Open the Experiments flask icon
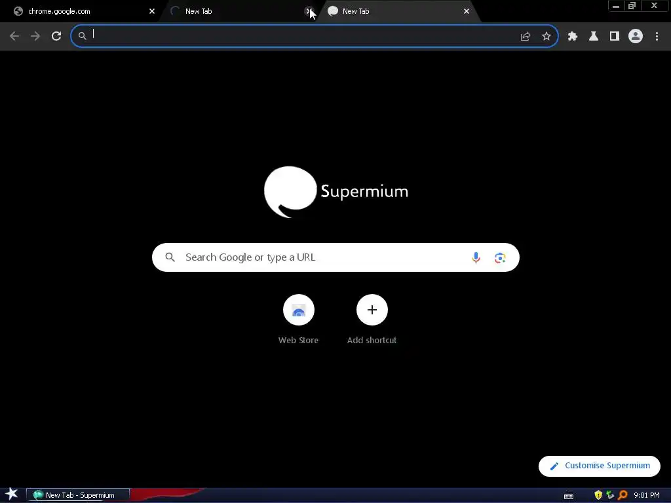This screenshot has height=503, width=671. (594, 37)
